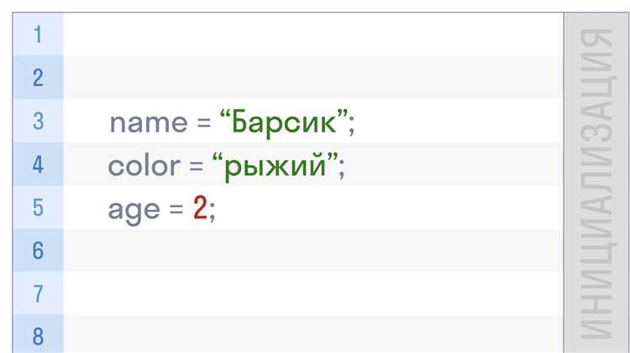Click the red number 2 value

200,208
